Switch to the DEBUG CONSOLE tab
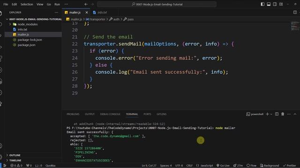The width and height of the screenshot is (300, 168). (x=110, y=114)
